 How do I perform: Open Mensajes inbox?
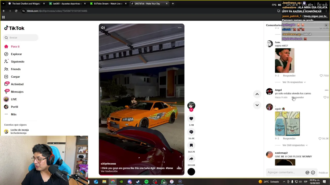click(x=14, y=92)
